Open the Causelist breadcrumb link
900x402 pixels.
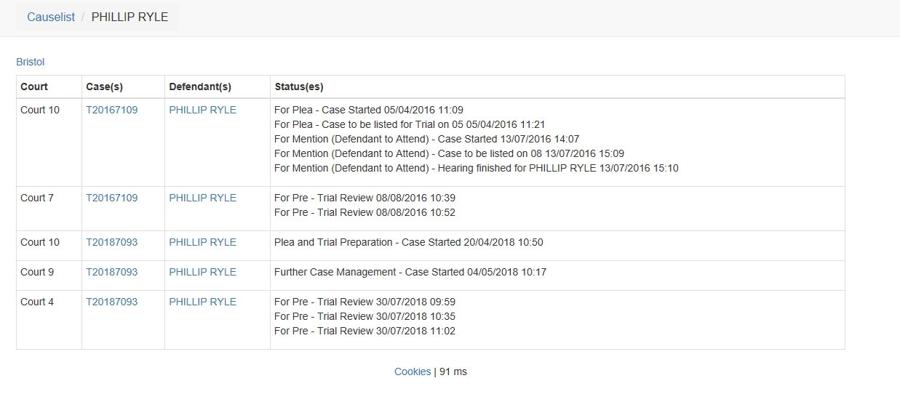pos(51,17)
